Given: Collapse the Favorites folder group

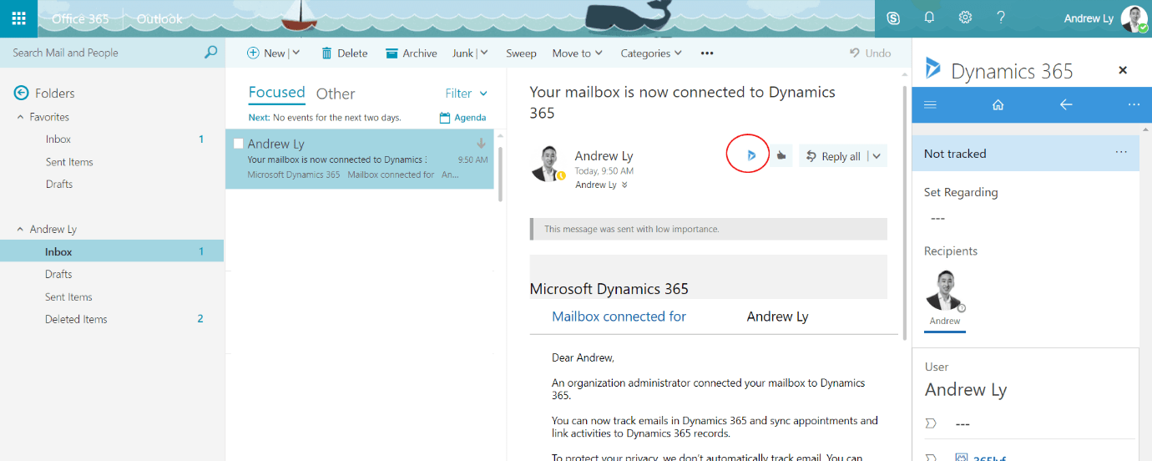Looking at the screenshot, I should pos(20,117).
